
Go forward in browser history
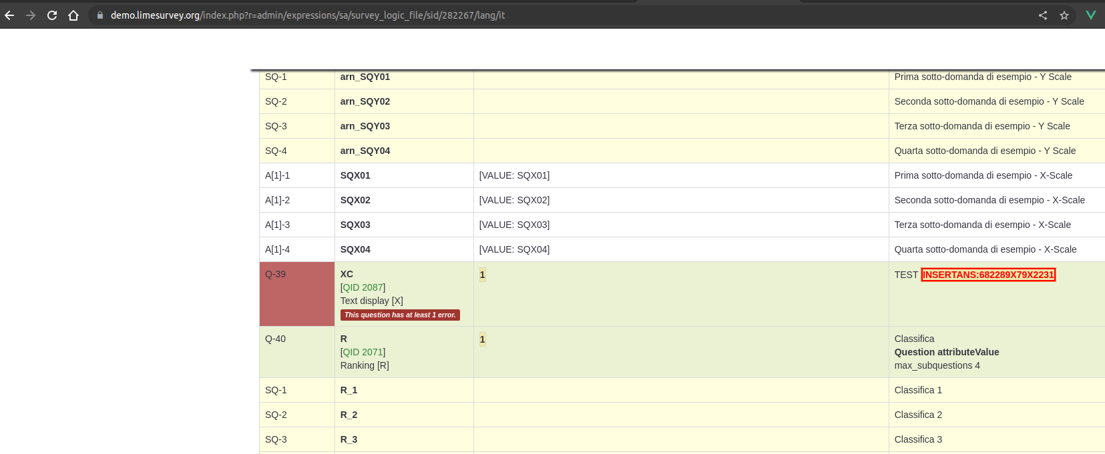coord(31,15)
